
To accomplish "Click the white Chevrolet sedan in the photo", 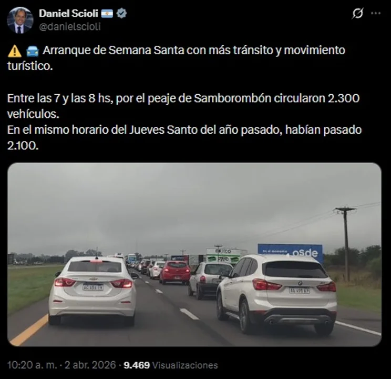I will 92,290.
